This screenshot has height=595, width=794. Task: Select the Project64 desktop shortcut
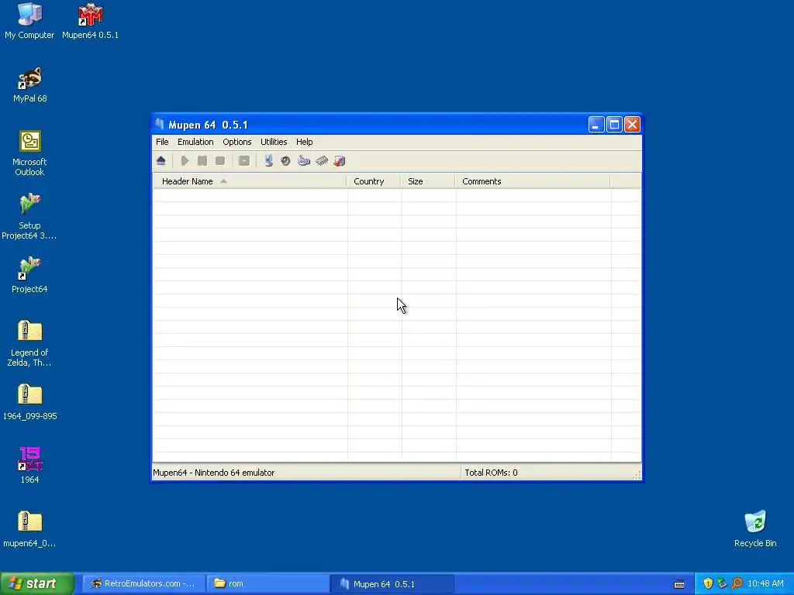[29, 276]
